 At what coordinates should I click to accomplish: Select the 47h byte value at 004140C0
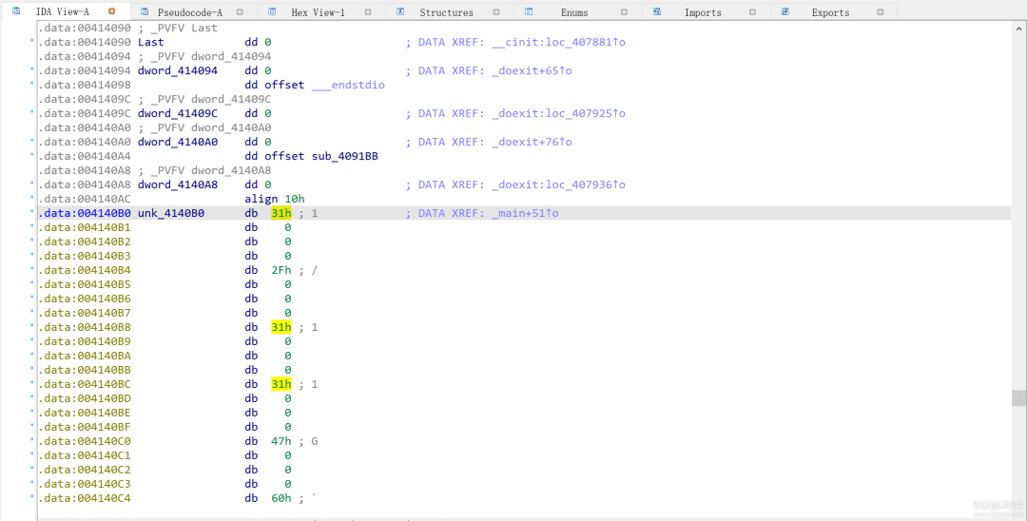[281, 441]
